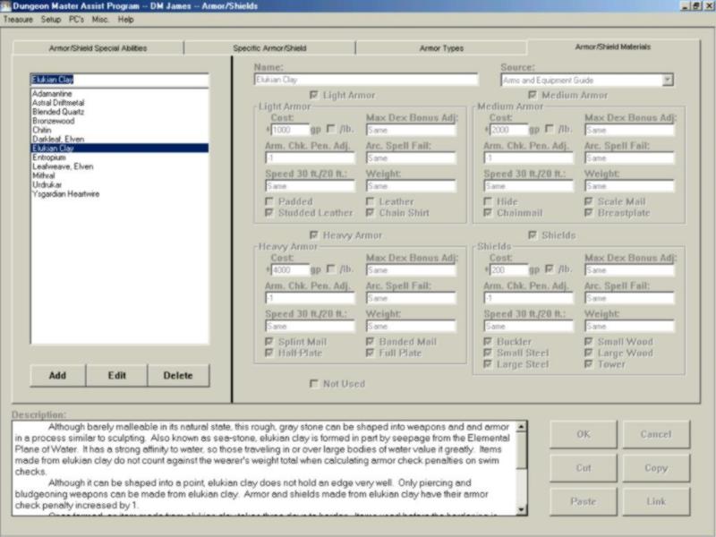Open the PC's menu
Image resolution: width=716 pixels, height=537 pixels.
[x=77, y=19]
